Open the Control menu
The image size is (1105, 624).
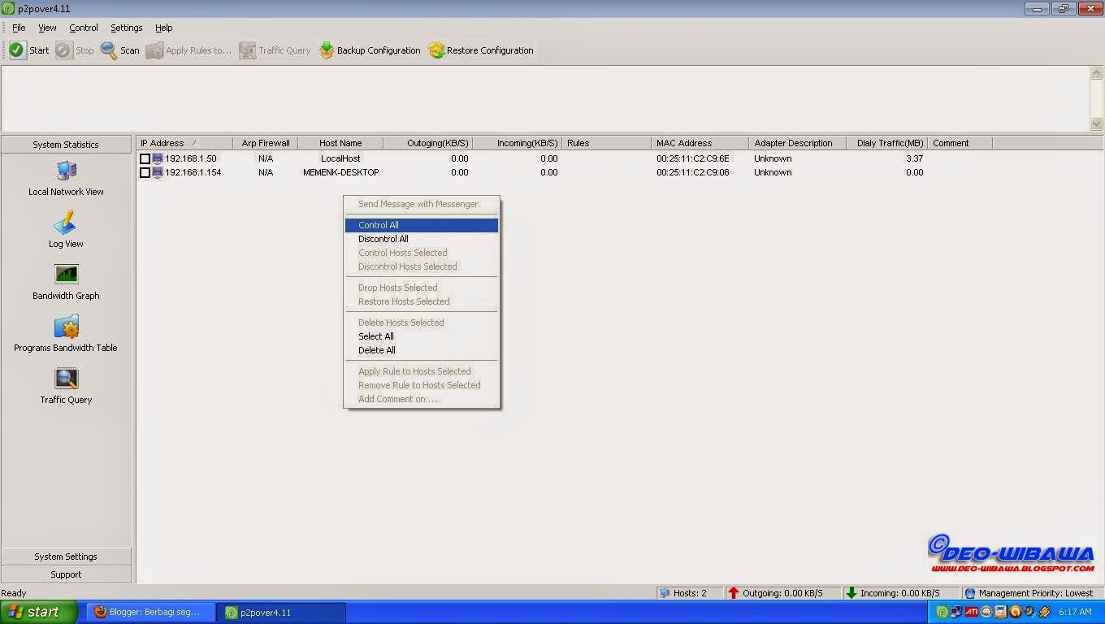point(84,28)
